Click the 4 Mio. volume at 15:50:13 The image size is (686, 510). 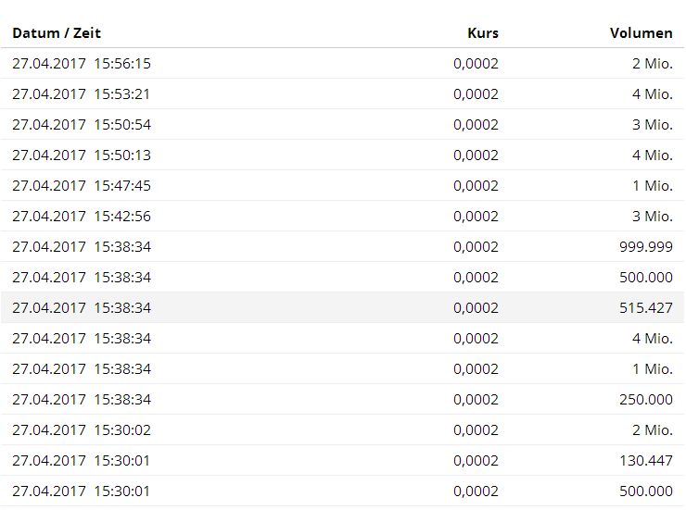(652, 155)
